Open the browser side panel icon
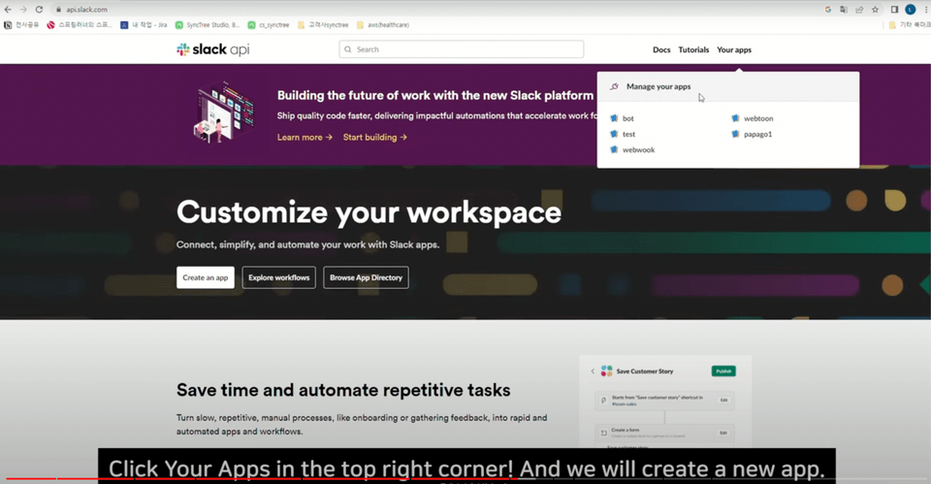 [x=894, y=10]
